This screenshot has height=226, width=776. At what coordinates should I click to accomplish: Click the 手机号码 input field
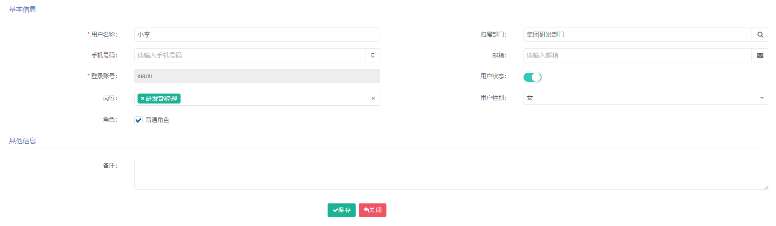point(250,56)
